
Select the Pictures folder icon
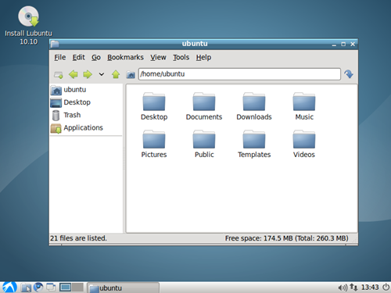(154, 144)
